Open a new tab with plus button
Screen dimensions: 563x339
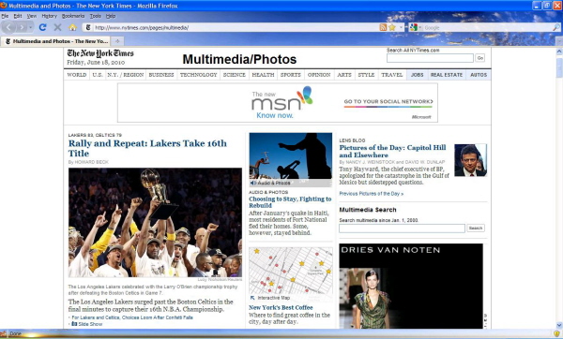[117, 41]
